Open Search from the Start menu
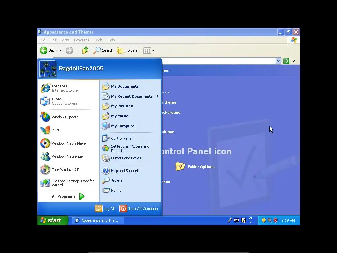This screenshot has height=253, width=337. [x=130, y=181]
